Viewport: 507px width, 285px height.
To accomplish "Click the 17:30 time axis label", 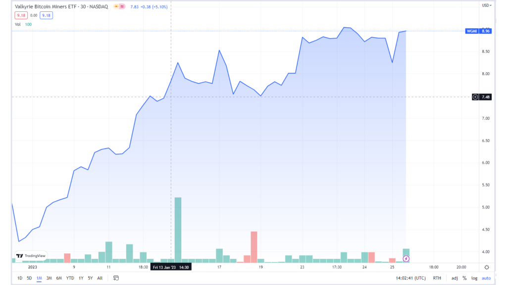I will click(x=337, y=267).
